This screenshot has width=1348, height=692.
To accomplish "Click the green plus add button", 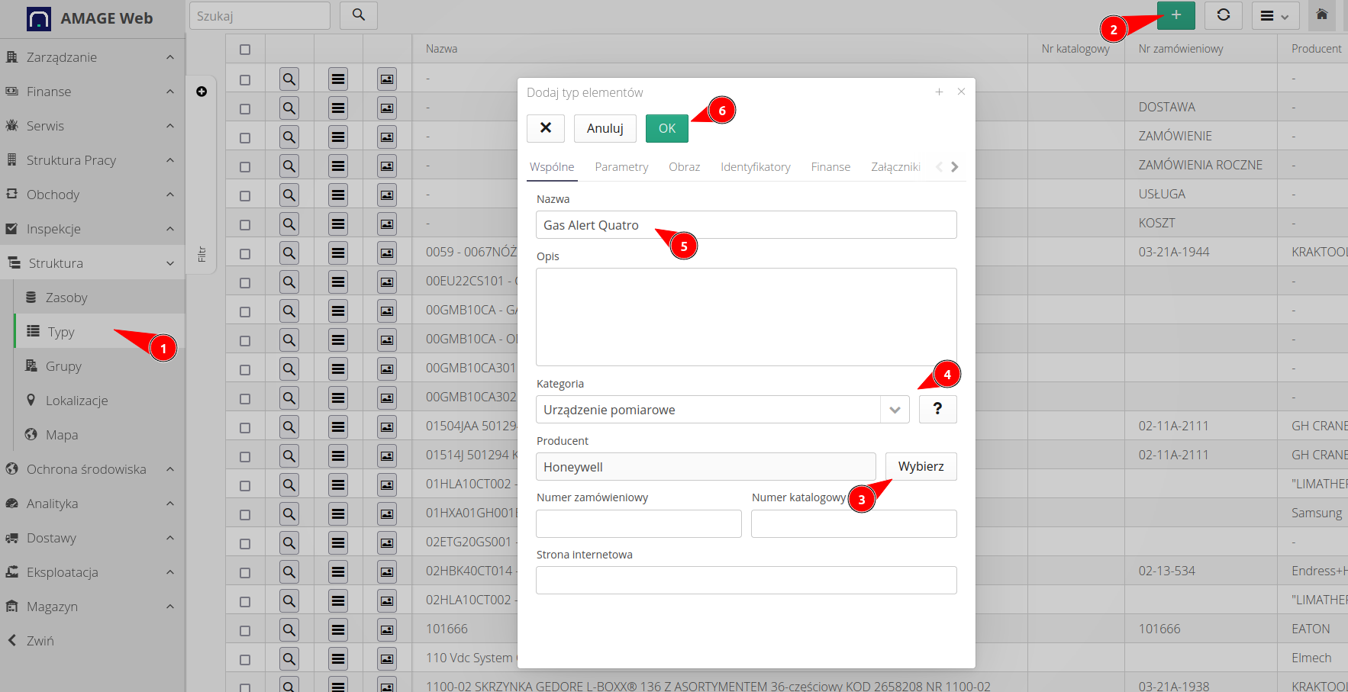I will (x=1175, y=15).
